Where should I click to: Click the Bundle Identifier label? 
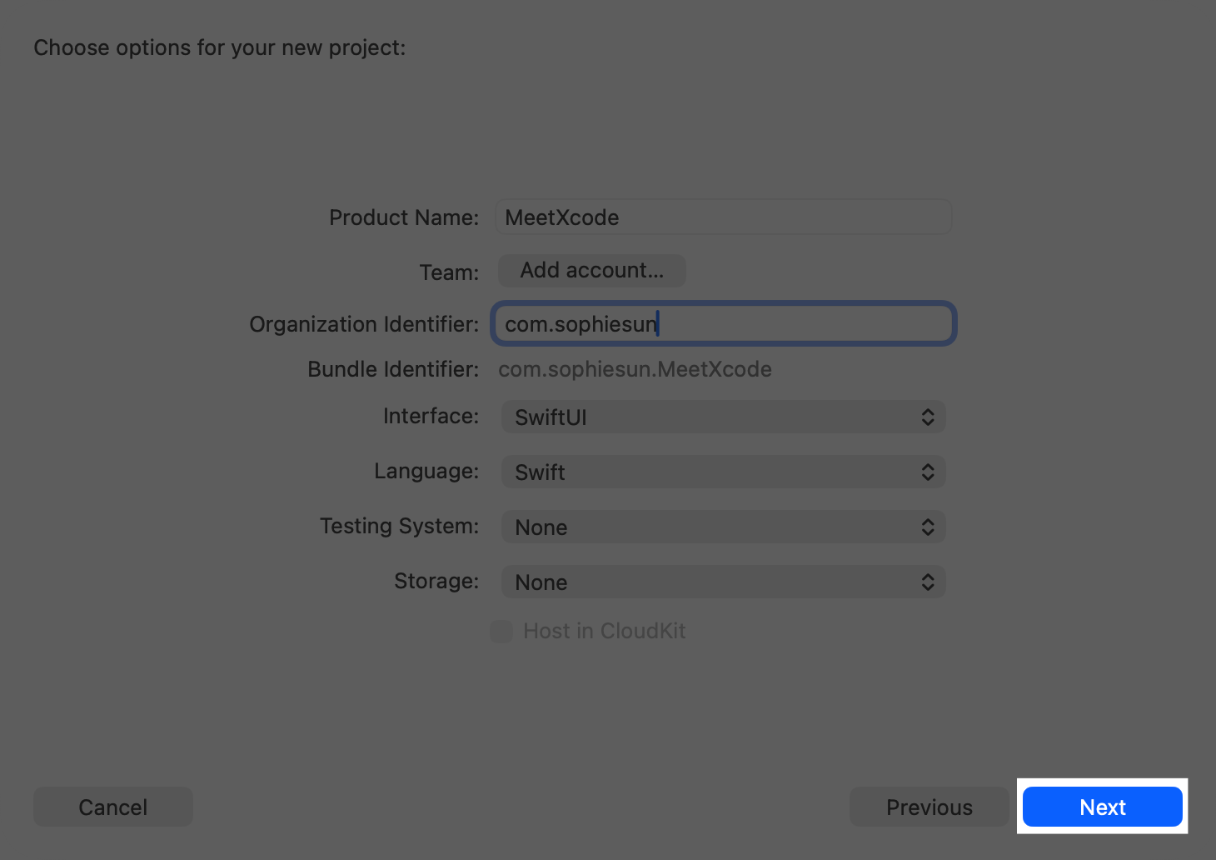[x=393, y=369]
